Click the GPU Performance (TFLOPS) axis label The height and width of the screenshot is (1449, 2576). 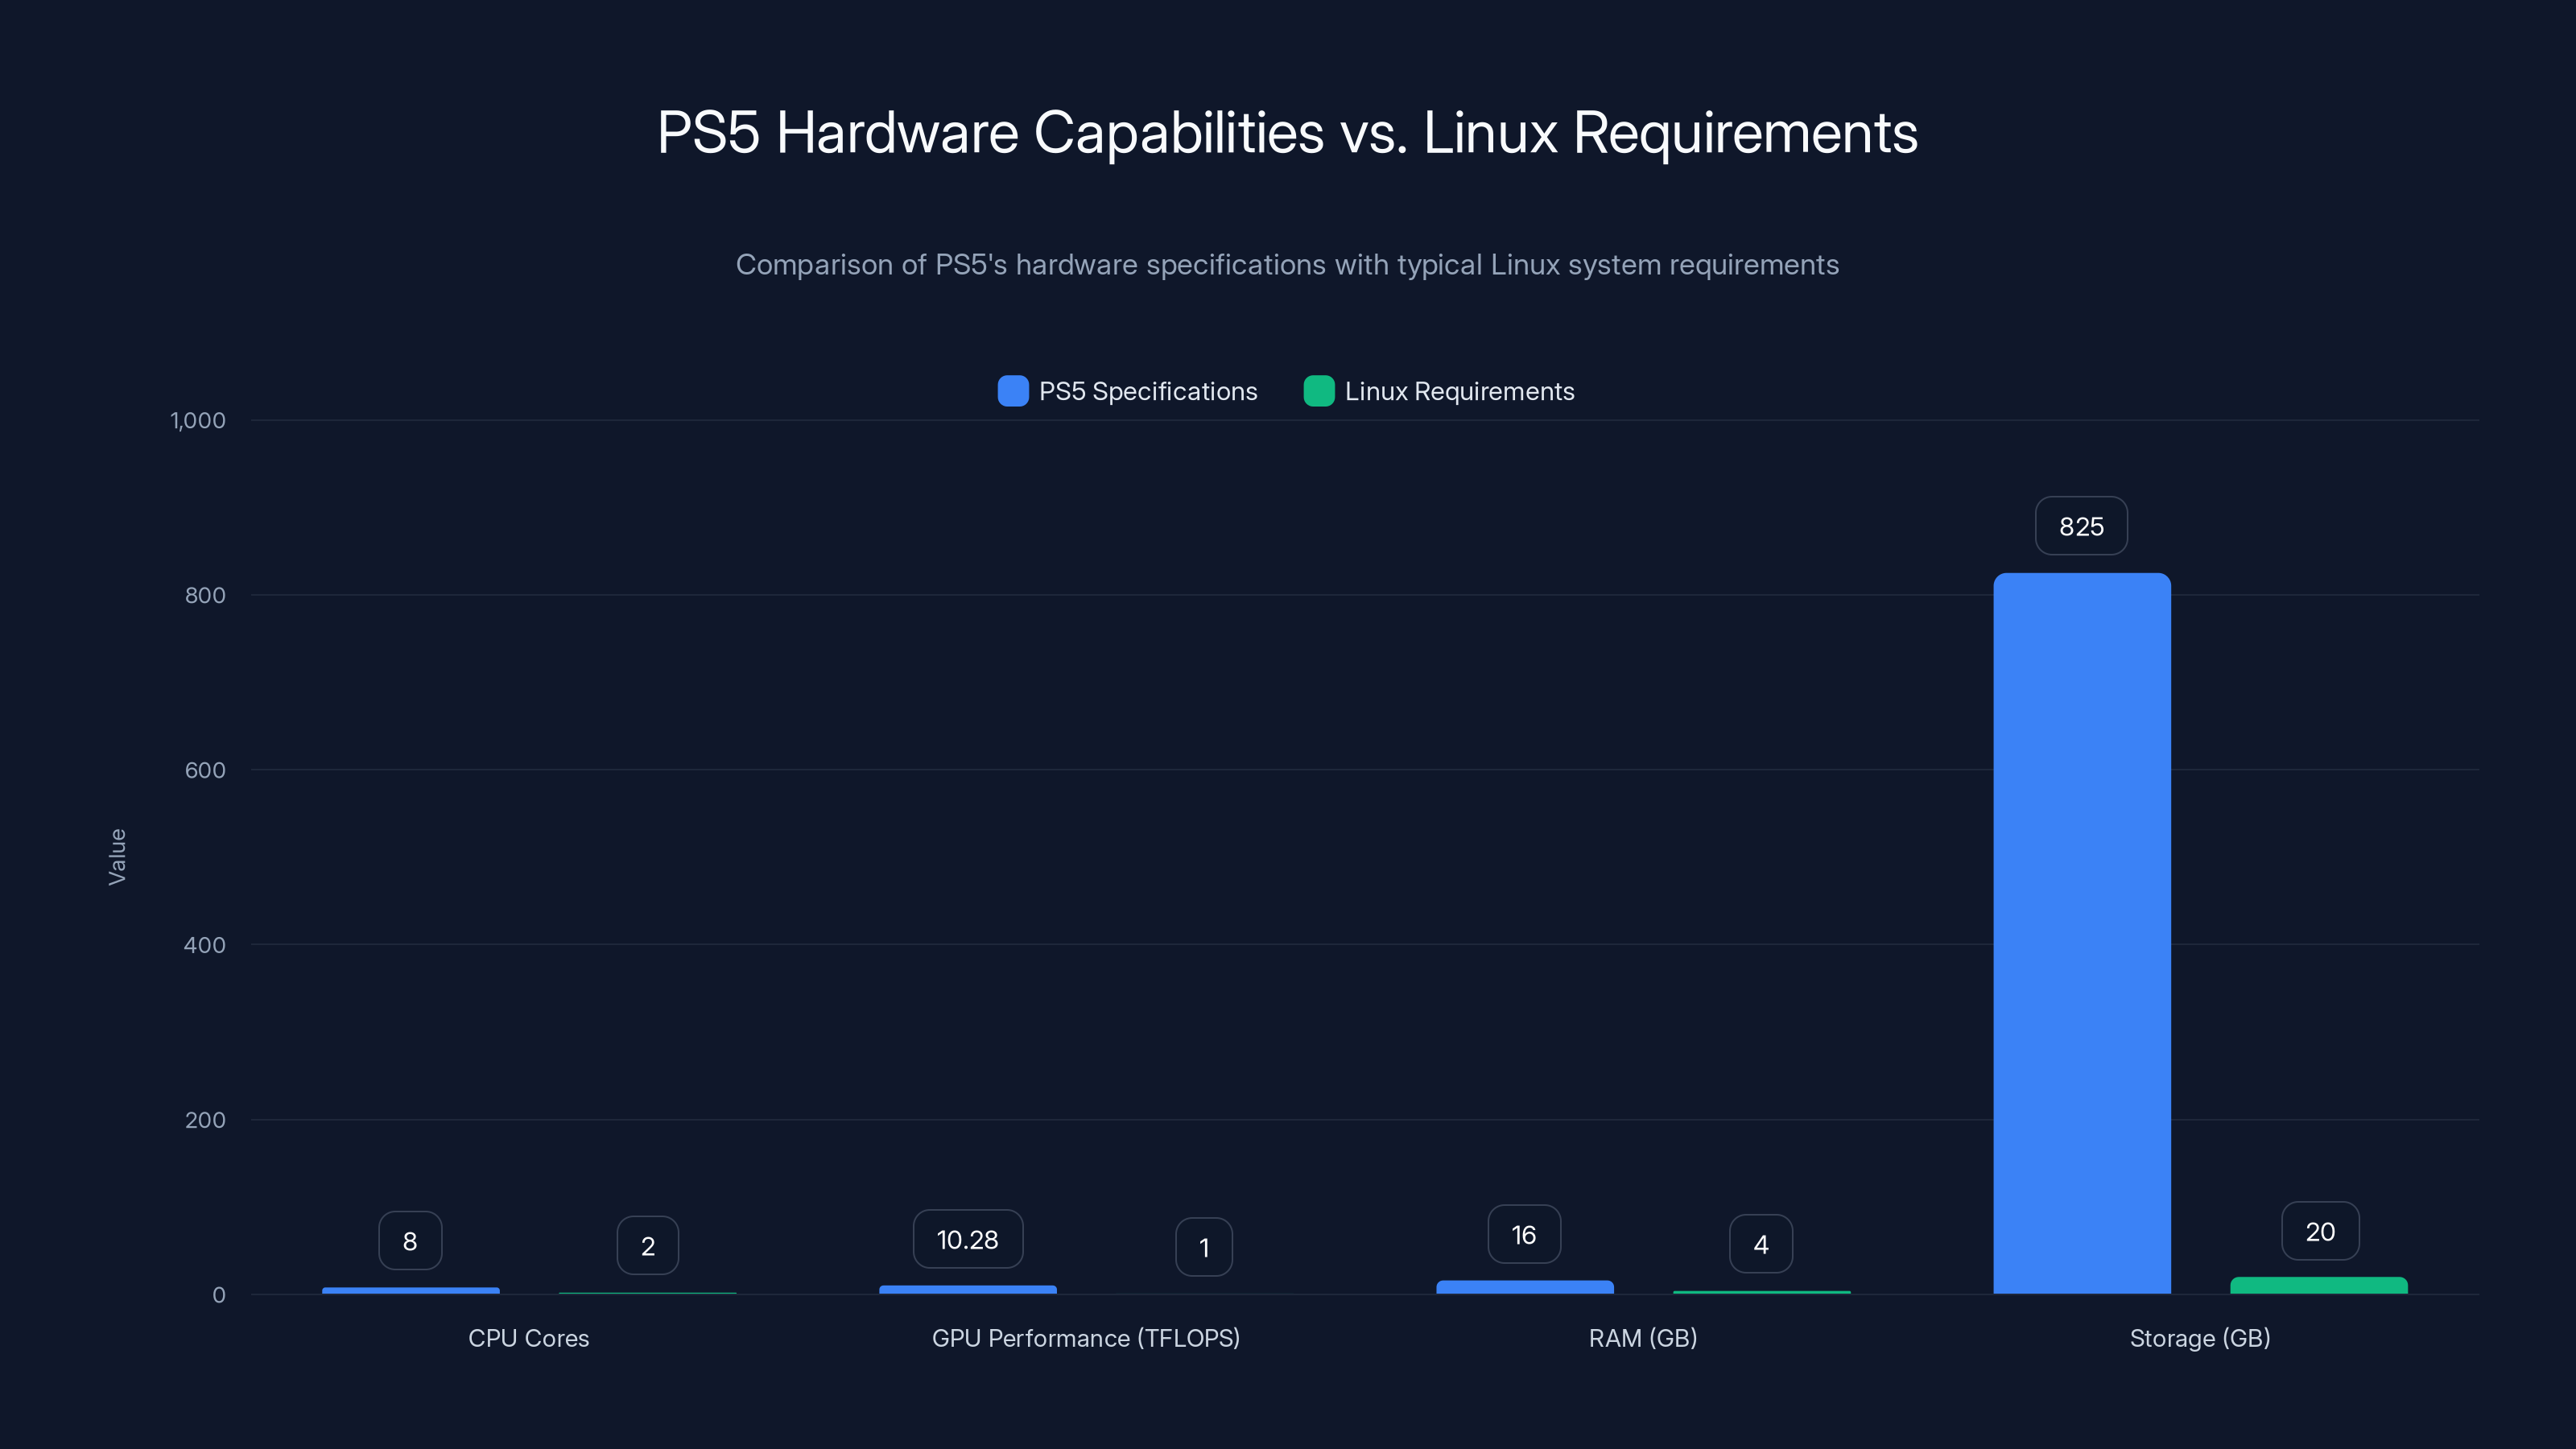click(1086, 1338)
